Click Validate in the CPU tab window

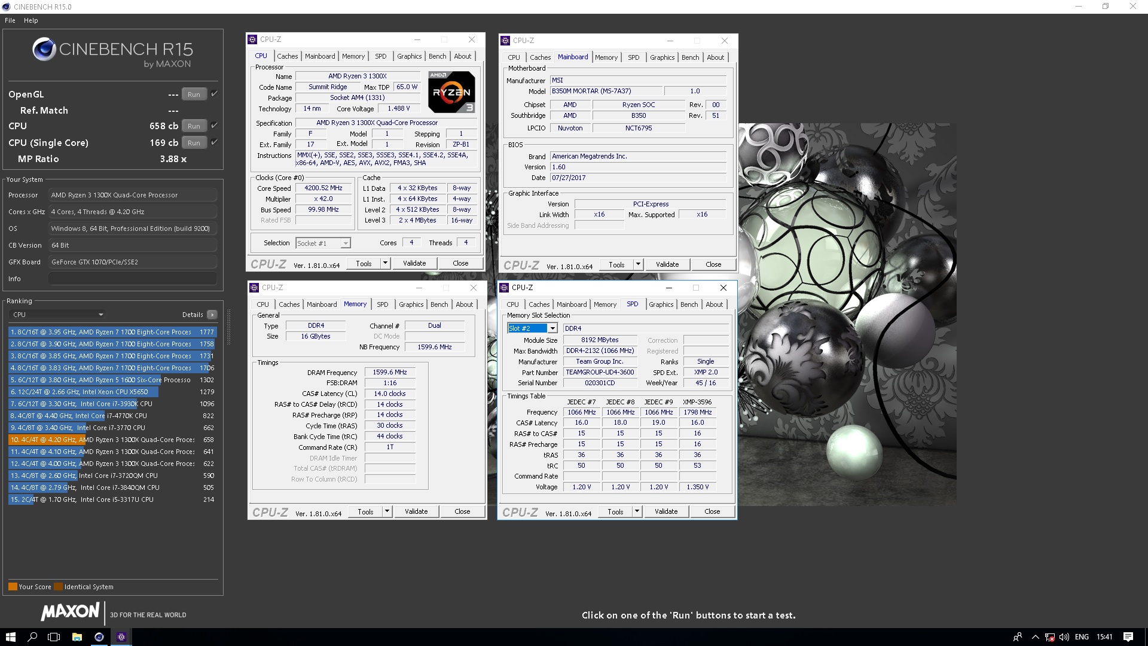coord(414,263)
